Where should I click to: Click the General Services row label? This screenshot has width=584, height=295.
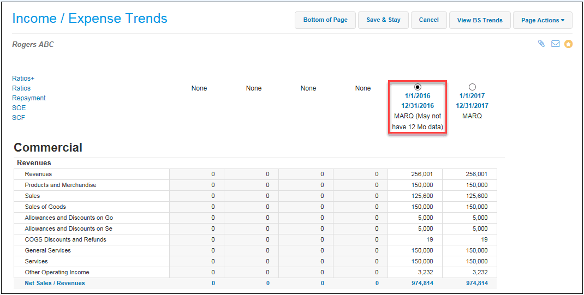pyautogui.click(x=47, y=250)
